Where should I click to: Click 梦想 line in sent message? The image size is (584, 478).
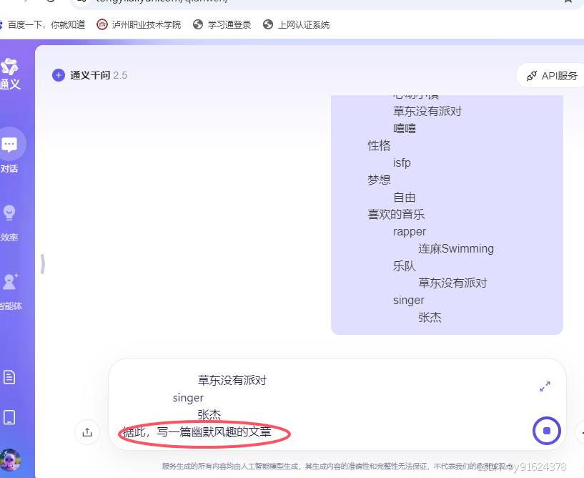[x=379, y=180]
